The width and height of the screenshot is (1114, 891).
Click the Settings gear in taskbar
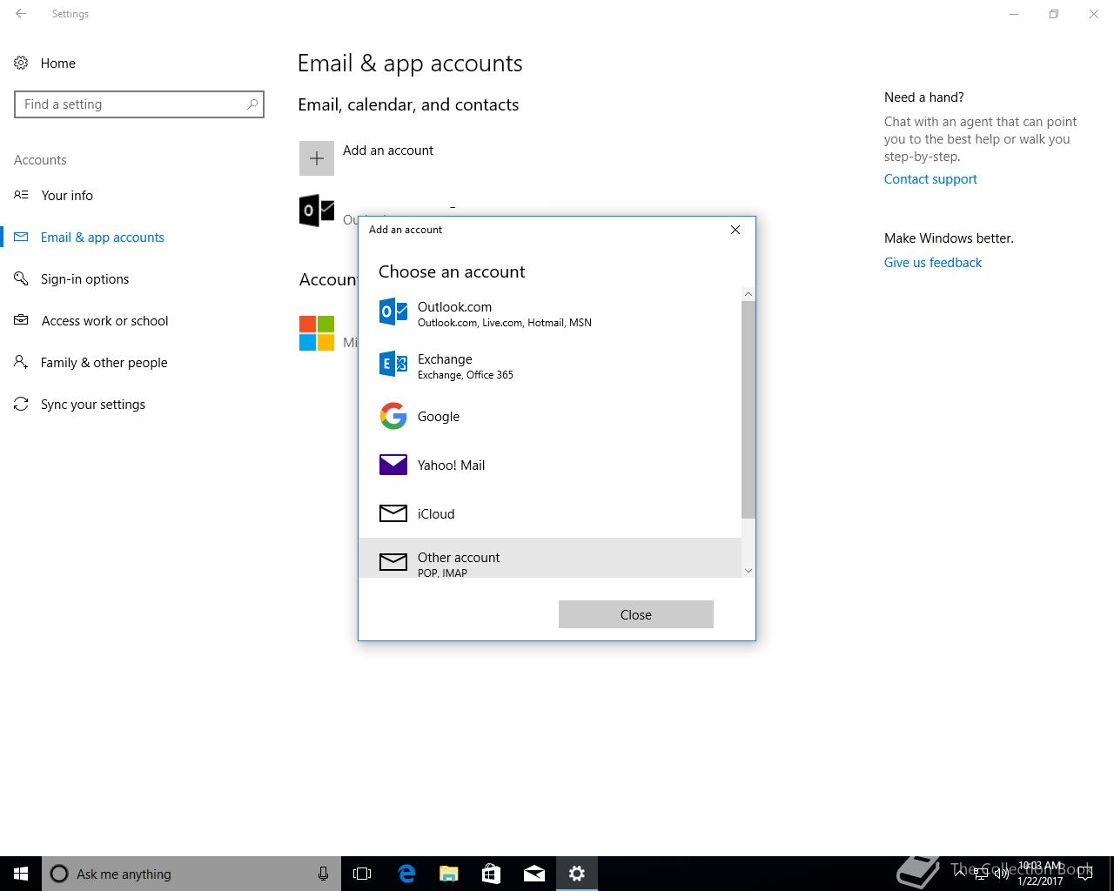[577, 874]
